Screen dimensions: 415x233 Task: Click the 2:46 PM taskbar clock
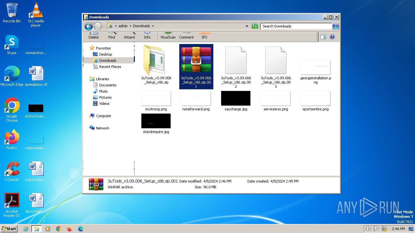(398, 229)
